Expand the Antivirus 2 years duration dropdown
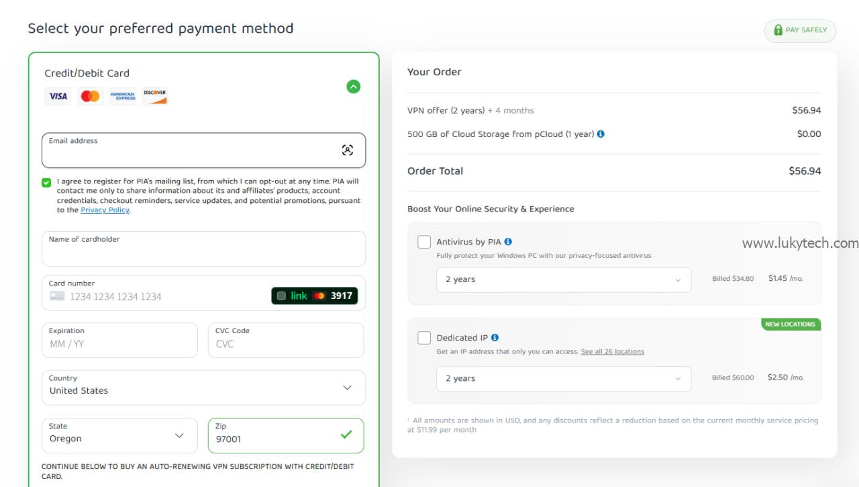The width and height of the screenshot is (859, 487). 563,279
